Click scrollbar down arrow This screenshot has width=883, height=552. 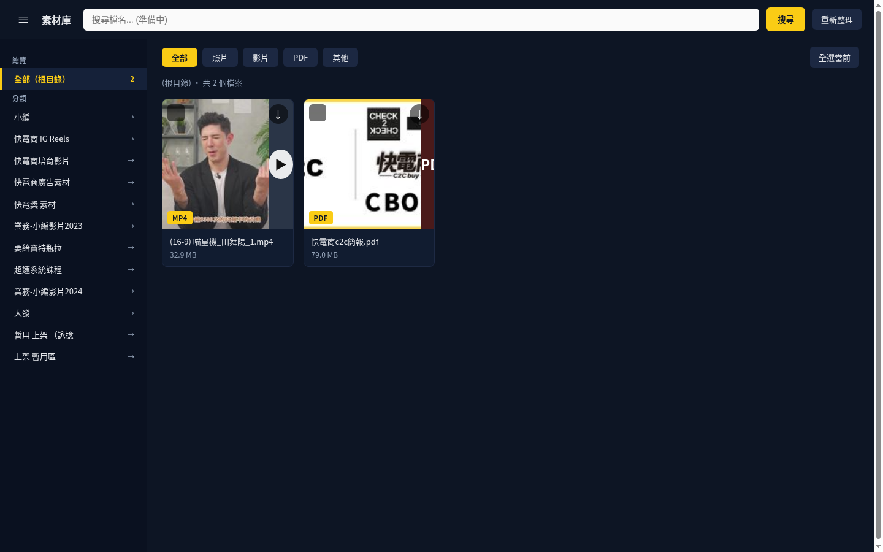[x=878, y=546]
